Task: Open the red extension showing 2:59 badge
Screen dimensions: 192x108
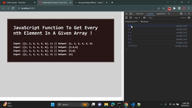Action: pyautogui.click(x=169, y=8)
